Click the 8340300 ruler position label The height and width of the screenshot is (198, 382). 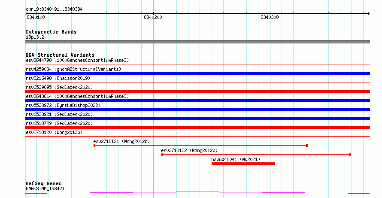click(x=270, y=17)
